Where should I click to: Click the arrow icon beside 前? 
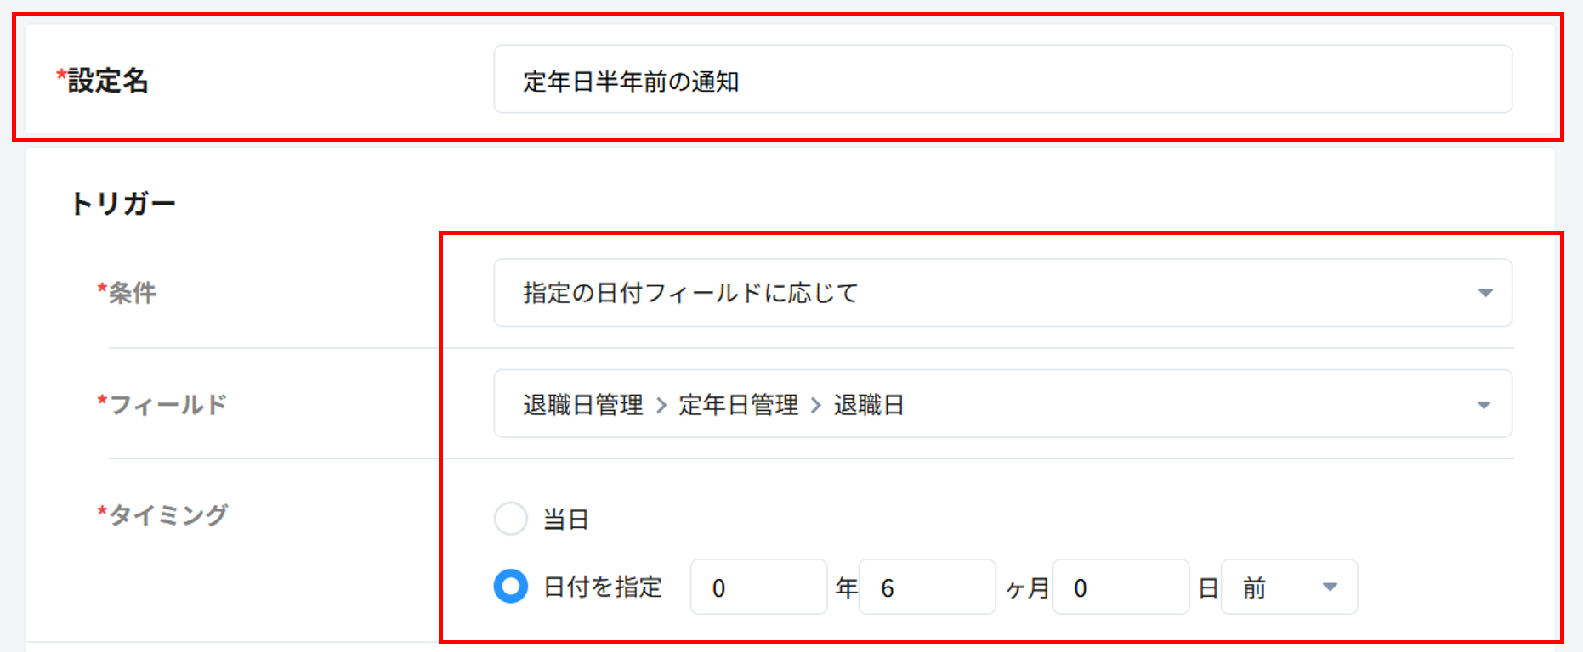coord(1330,587)
